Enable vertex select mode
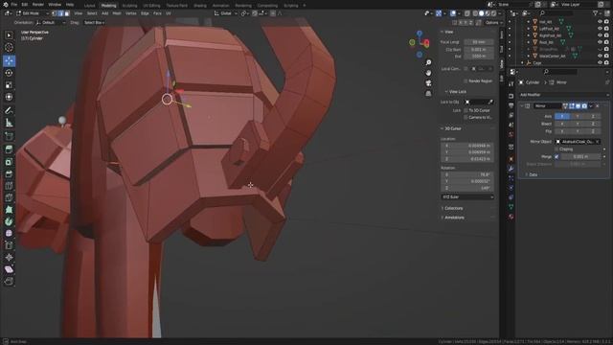613x345 pixels. coord(55,13)
